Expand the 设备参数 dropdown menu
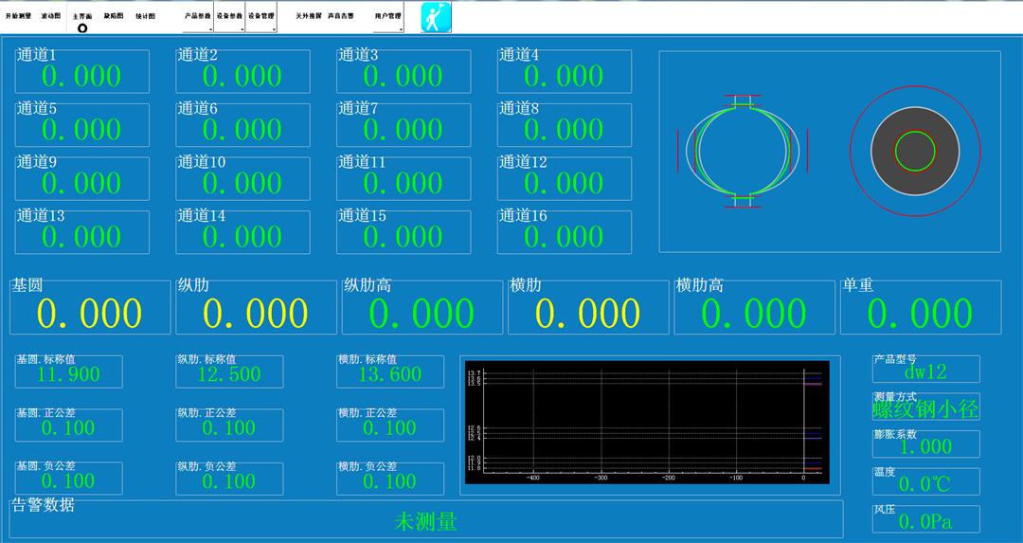Screen dimensions: 1023x543 (x=229, y=17)
